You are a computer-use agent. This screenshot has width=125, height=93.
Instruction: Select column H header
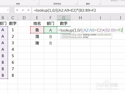pos(80,18)
